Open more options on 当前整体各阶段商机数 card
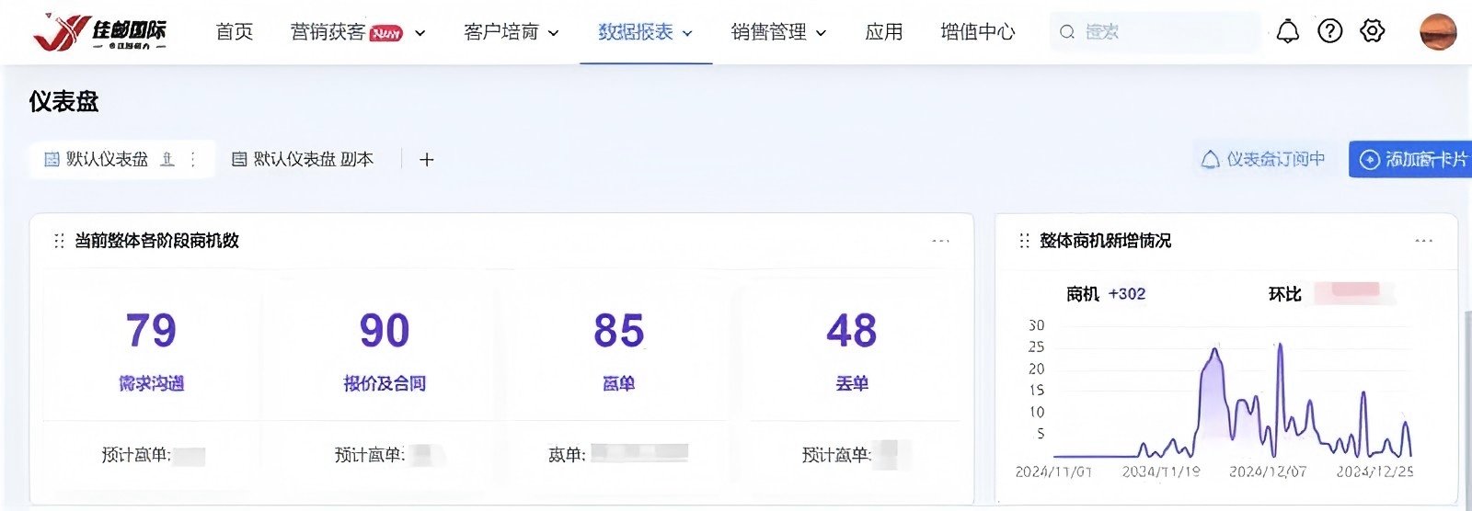Image resolution: width=1472 pixels, height=511 pixels. click(939, 241)
